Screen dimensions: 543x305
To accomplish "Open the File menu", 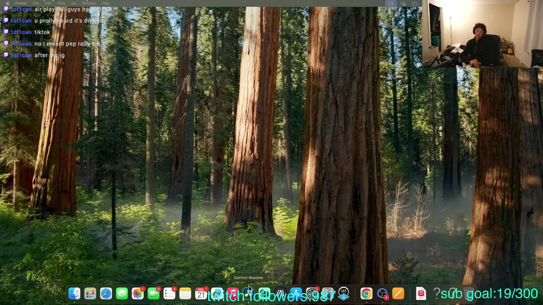I will pos(36,3).
